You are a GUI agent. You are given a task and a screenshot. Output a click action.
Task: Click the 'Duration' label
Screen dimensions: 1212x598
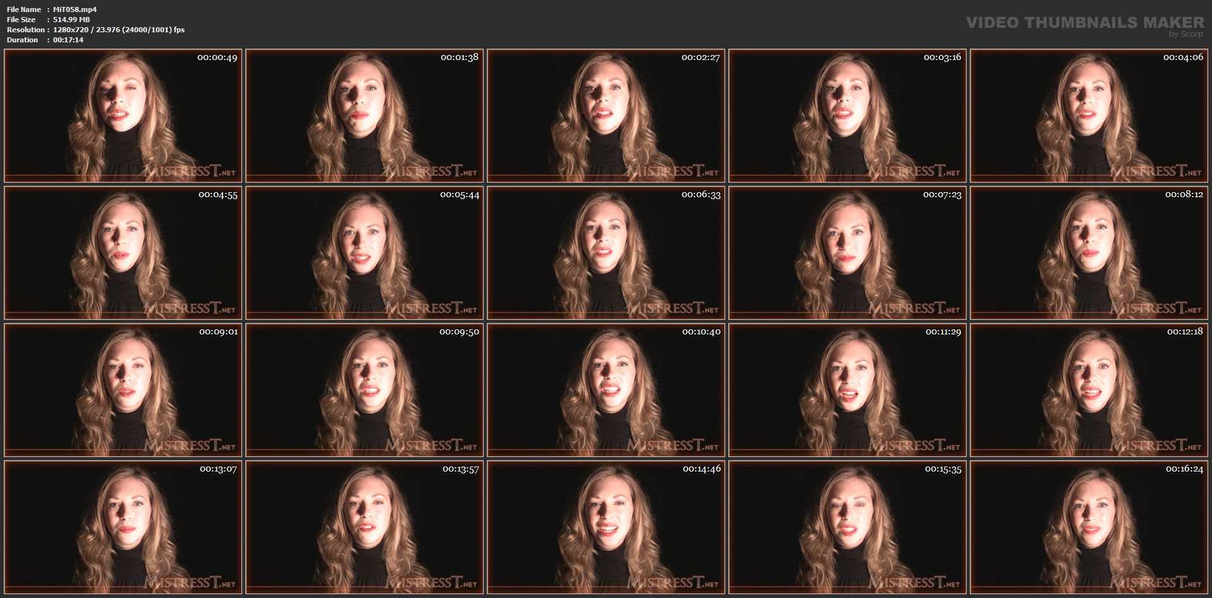(x=22, y=40)
